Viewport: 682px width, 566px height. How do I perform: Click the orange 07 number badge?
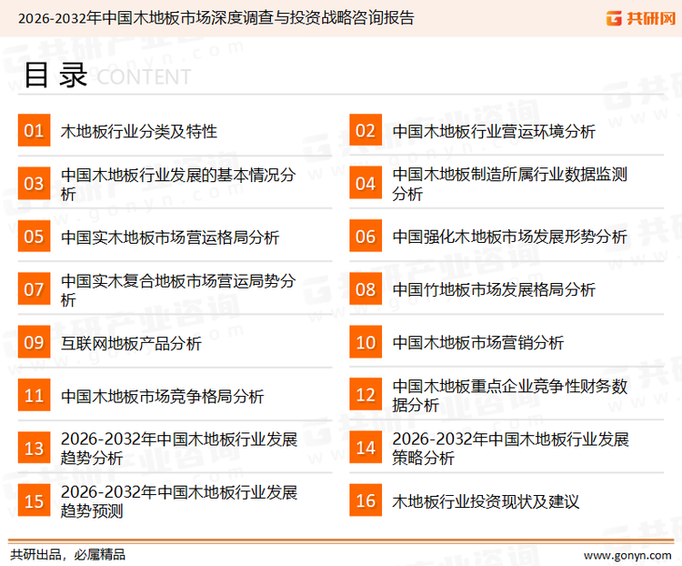tap(34, 289)
